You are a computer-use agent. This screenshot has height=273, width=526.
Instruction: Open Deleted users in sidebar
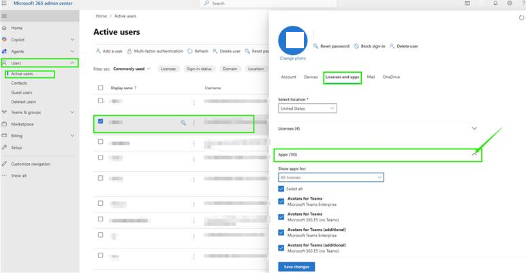23,102
